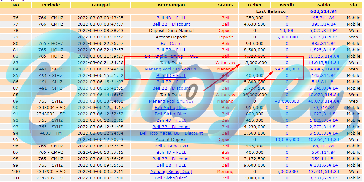Open Beli C.Bebas 2D link
This screenshot has height=182, width=364.
click(171, 146)
